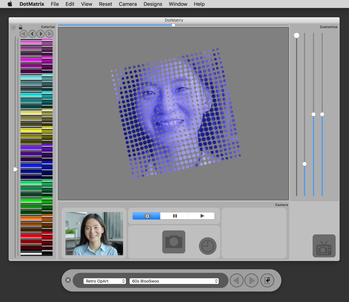349x302 pixels.
Task: Click the bright blue color swatch
Action: (x=31, y=165)
